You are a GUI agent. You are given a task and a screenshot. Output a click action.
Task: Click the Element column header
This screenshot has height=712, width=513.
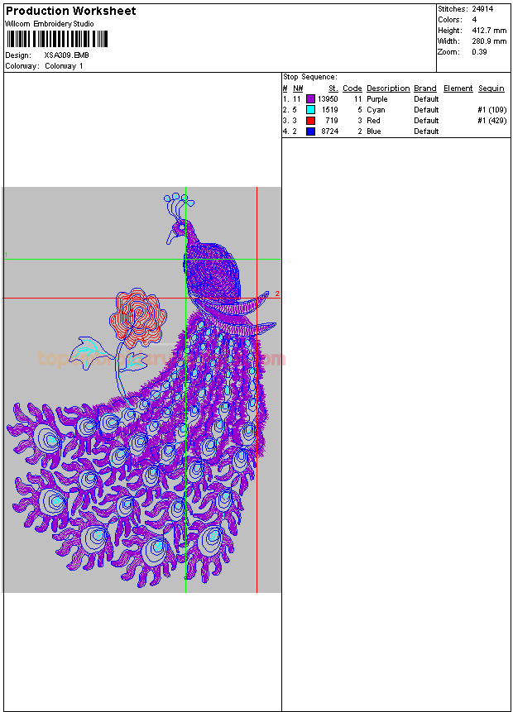[458, 88]
